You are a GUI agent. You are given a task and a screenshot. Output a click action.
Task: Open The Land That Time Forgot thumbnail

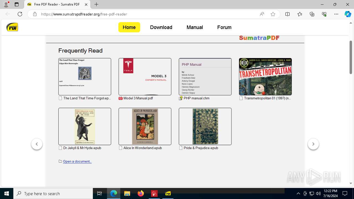tap(85, 77)
